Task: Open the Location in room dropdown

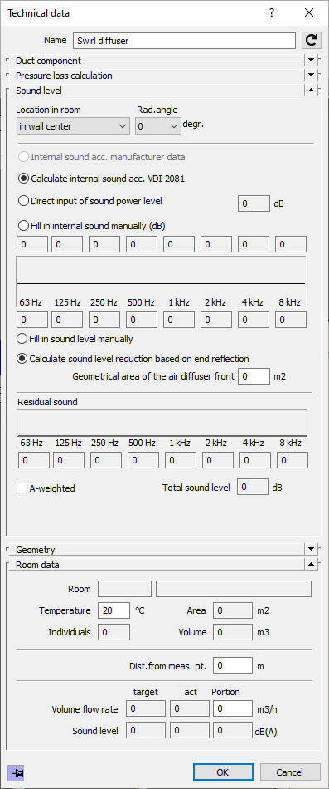Action: click(73, 126)
